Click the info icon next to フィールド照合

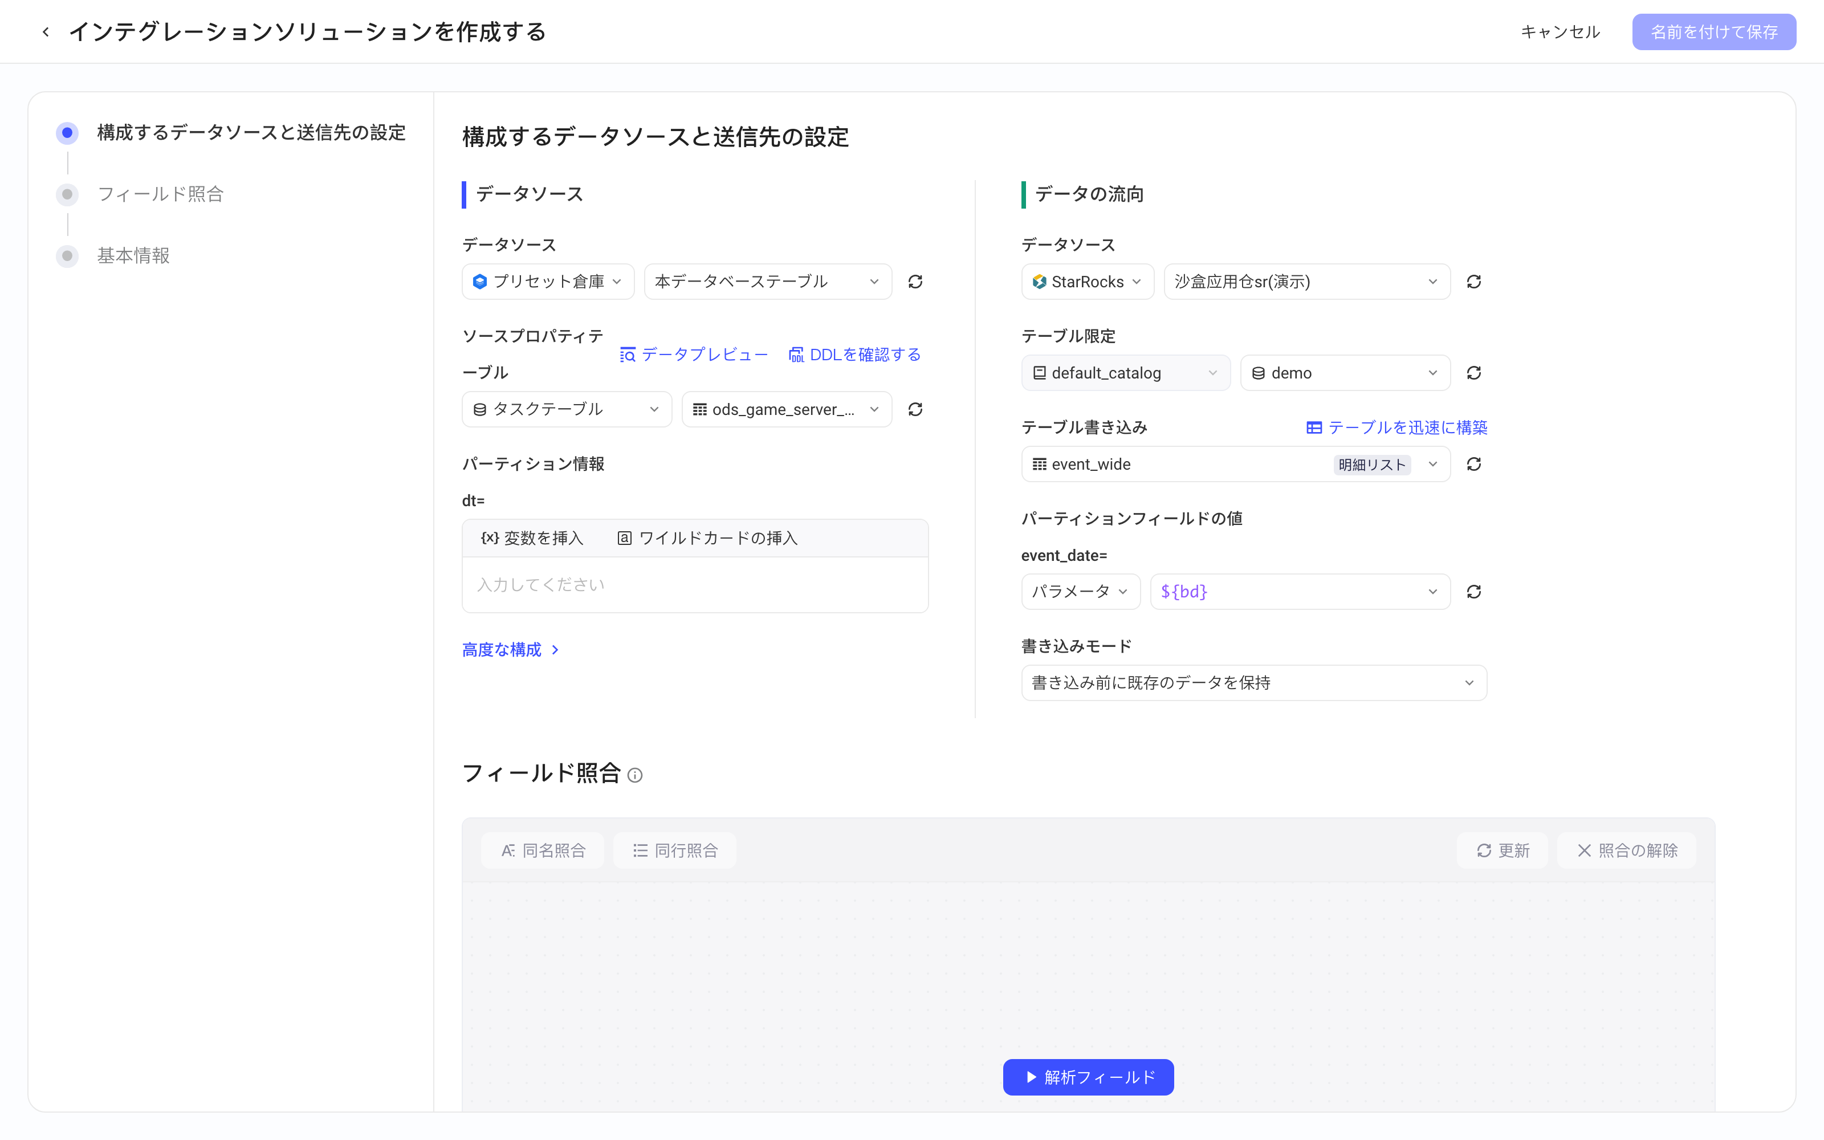coord(634,775)
